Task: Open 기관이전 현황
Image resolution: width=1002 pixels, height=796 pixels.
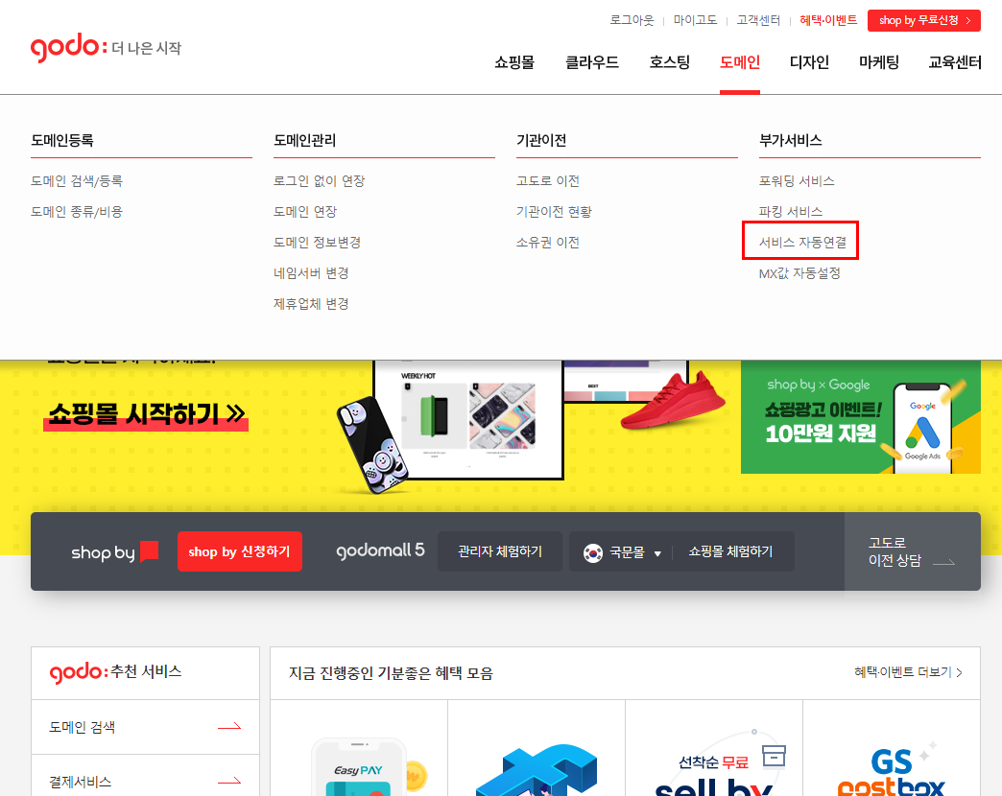Action: pyautogui.click(x=554, y=212)
